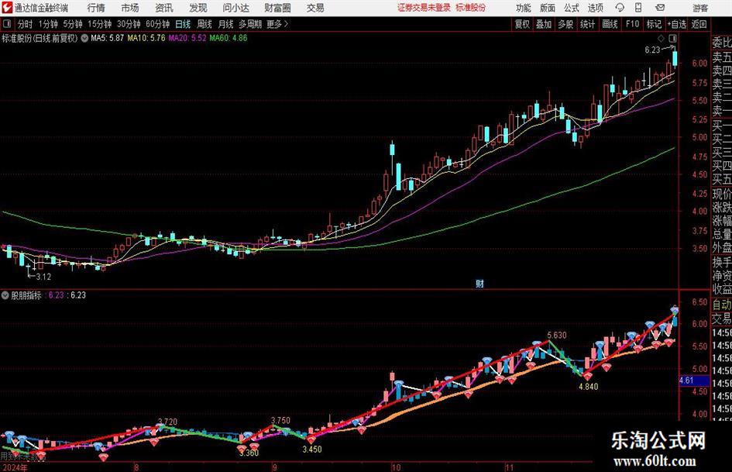Click the 多股 multi-stock button
The height and width of the screenshot is (472, 732).
(x=565, y=24)
